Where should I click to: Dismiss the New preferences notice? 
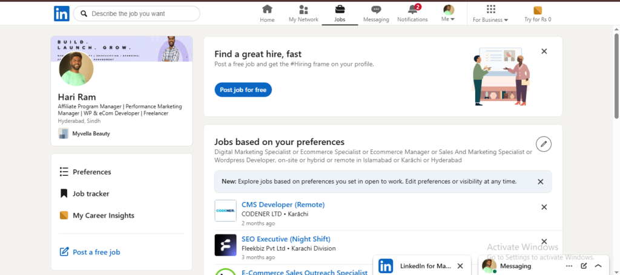tap(541, 181)
